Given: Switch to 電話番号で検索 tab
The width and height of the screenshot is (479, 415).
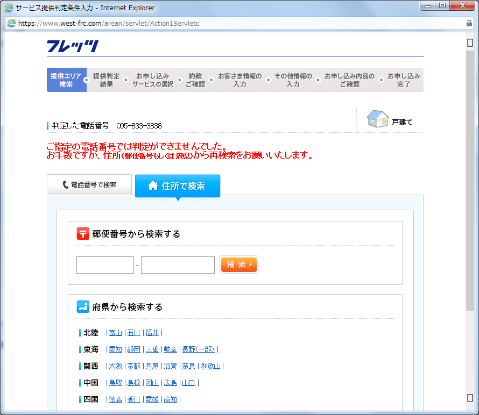Looking at the screenshot, I should coord(89,185).
